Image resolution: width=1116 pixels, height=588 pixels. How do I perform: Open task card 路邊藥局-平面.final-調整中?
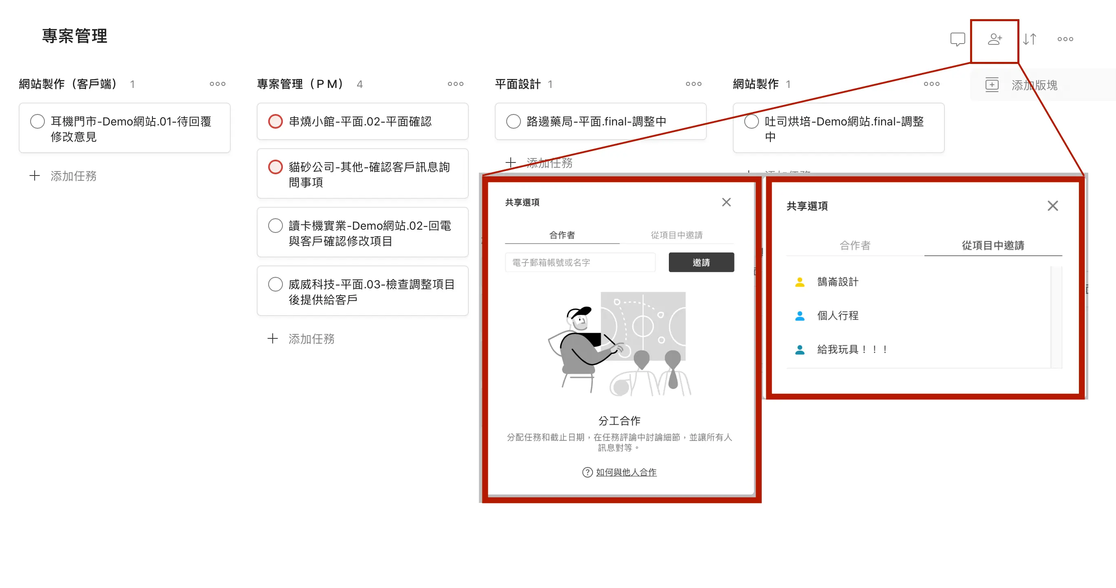[600, 122]
